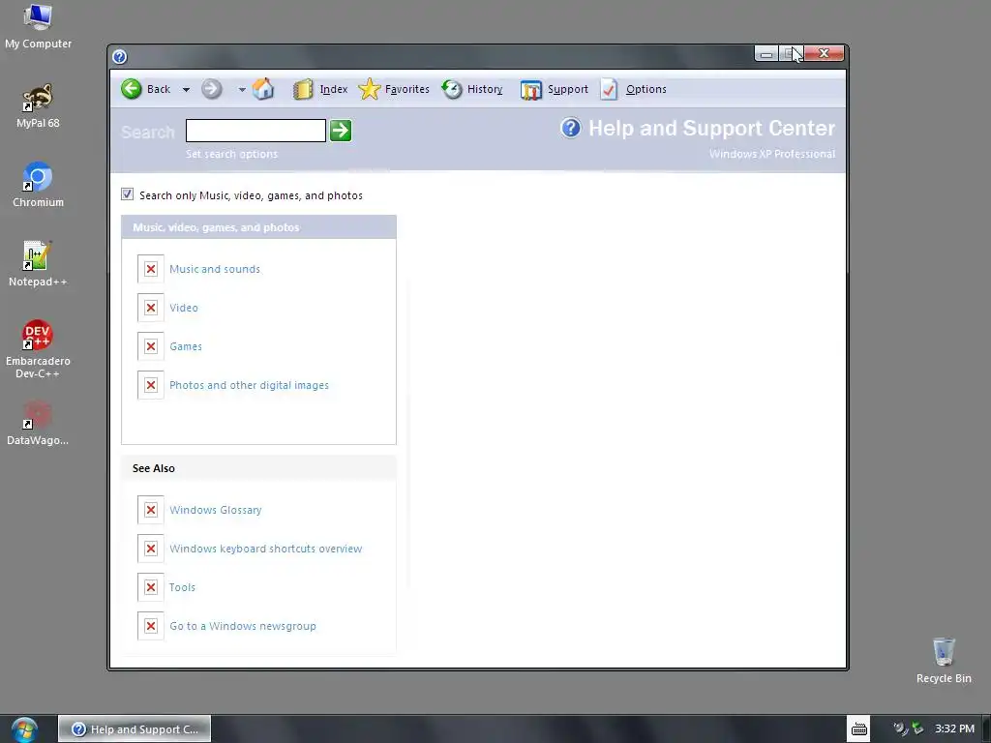Click the Favorites toolbar label
The image size is (991, 743).
407,89
